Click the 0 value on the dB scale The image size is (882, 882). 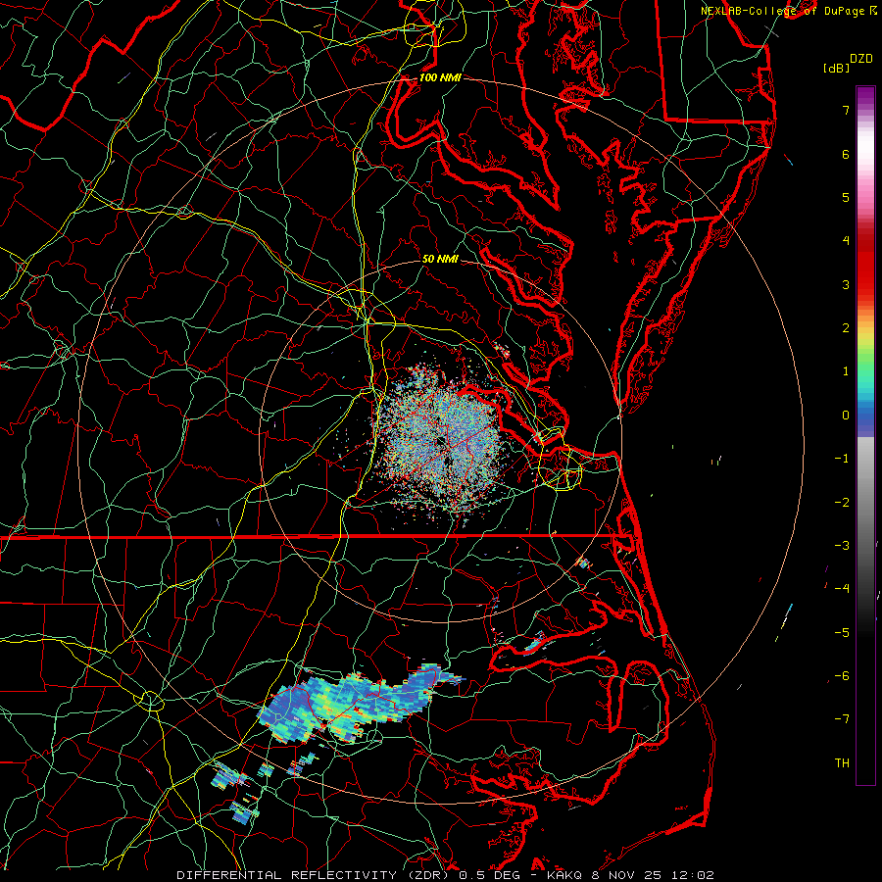[x=846, y=416]
